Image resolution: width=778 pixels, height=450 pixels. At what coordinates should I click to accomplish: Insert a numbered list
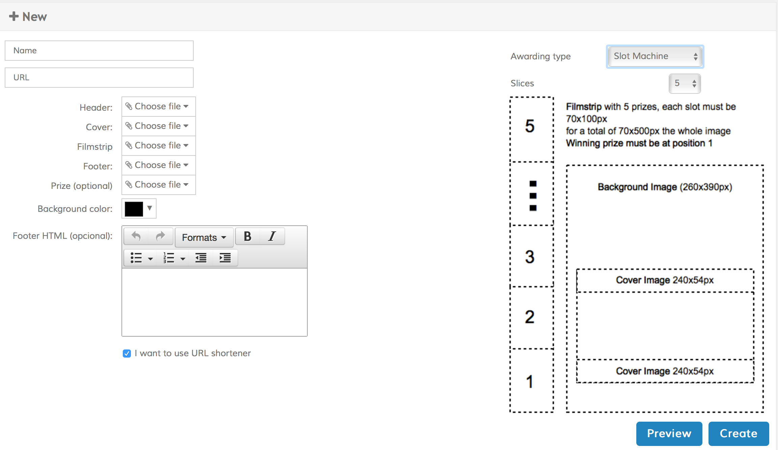tap(169, 258)
